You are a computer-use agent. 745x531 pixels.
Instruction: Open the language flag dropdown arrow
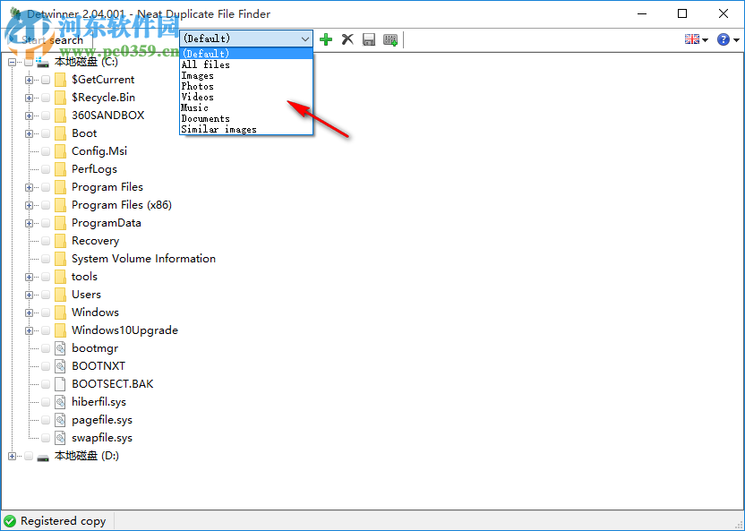(x=705, y=40)
